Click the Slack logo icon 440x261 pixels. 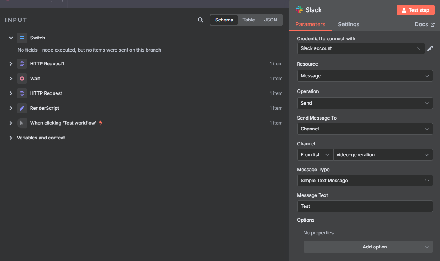(x=299, y=10)
